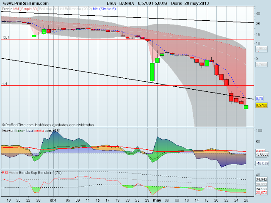Select the lazul indicator legend label

click(x=30, y=131)
